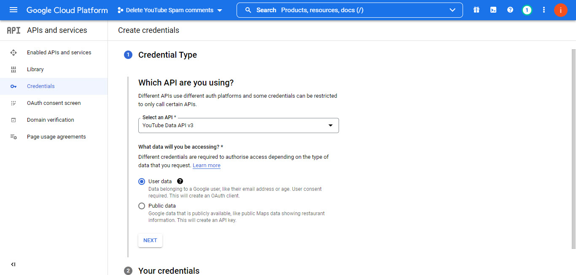Click the page vertical scrollbar

pyautogui.click(x=573, y=148)
